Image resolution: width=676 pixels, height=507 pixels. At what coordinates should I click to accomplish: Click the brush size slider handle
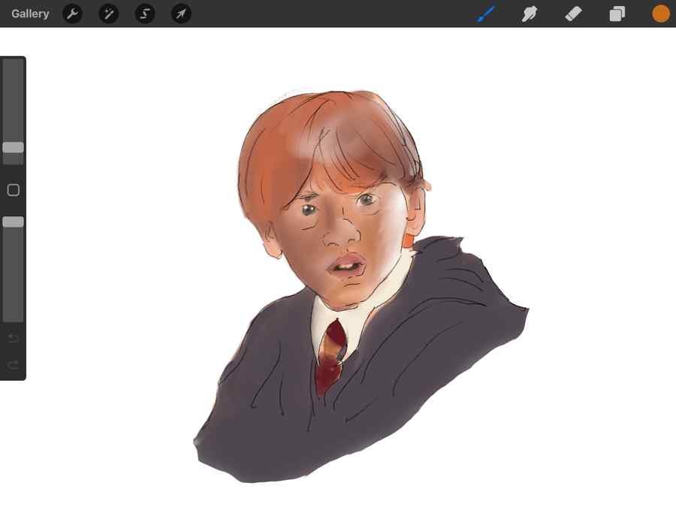[x=13, y=147]
